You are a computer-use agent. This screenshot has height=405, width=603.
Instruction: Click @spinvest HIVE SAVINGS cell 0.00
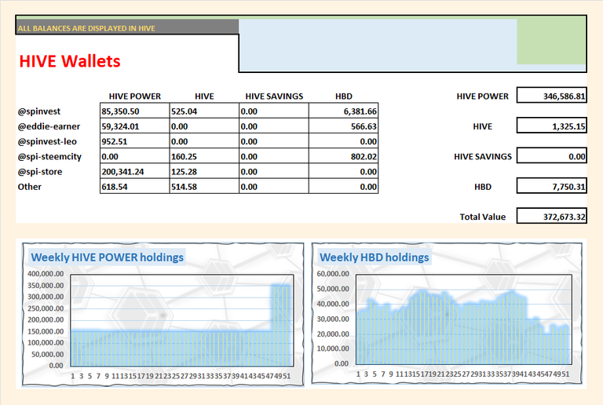click(274, 111)
